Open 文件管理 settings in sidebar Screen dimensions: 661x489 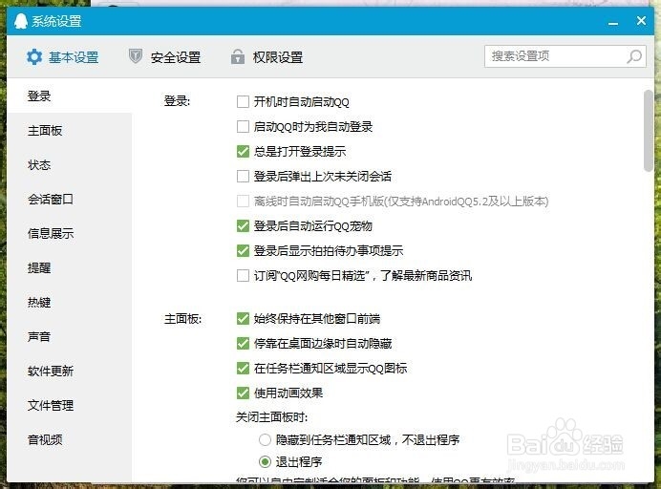pyautogui.click(x=70, y=406)
